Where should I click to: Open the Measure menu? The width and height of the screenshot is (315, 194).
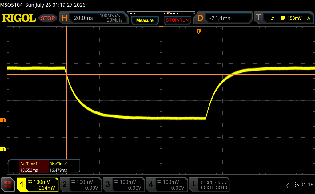click(145, 20)
